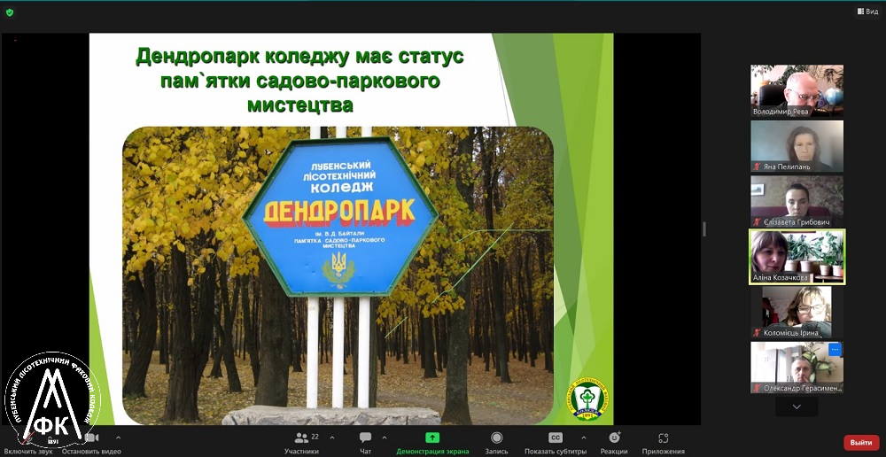Leave the meeting with Выйти button

861,442
